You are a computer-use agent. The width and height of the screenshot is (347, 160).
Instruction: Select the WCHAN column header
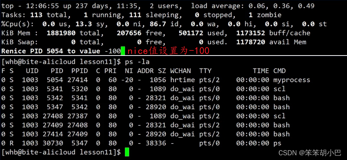pos(180,71)
